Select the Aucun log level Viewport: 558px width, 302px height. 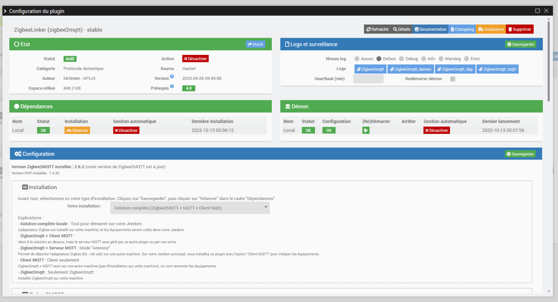357,59
